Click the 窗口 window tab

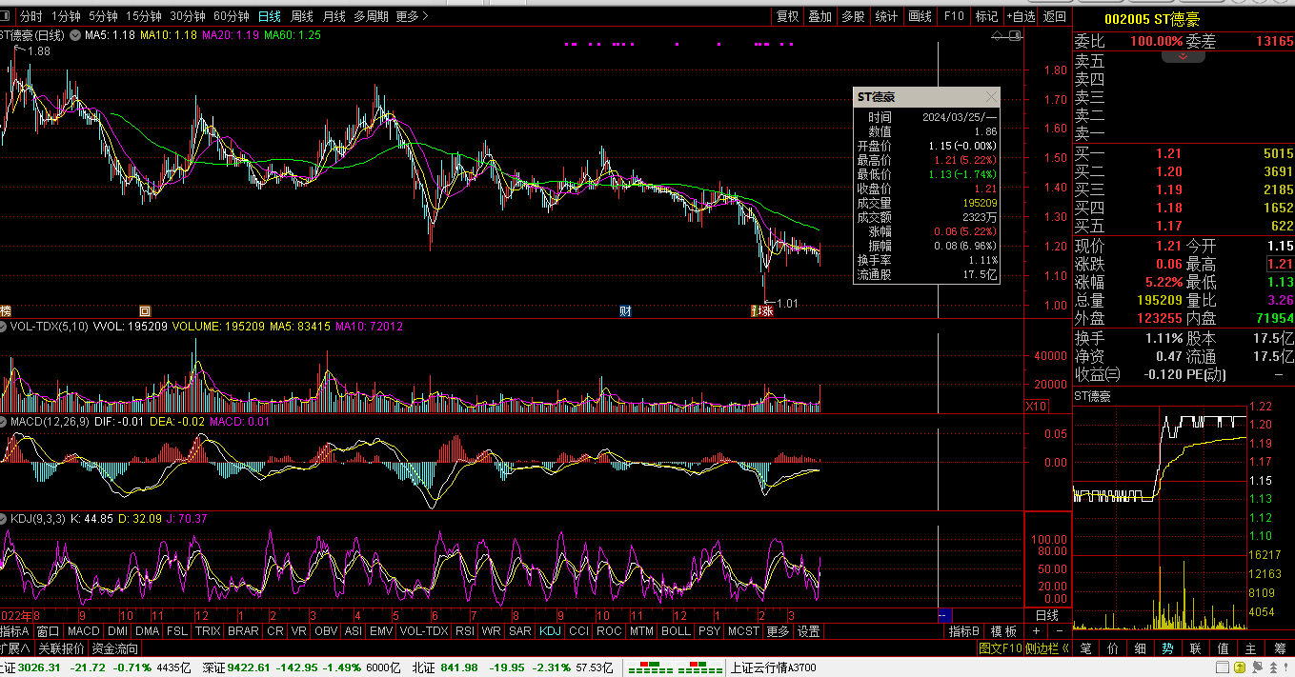(x=49, y=631)
